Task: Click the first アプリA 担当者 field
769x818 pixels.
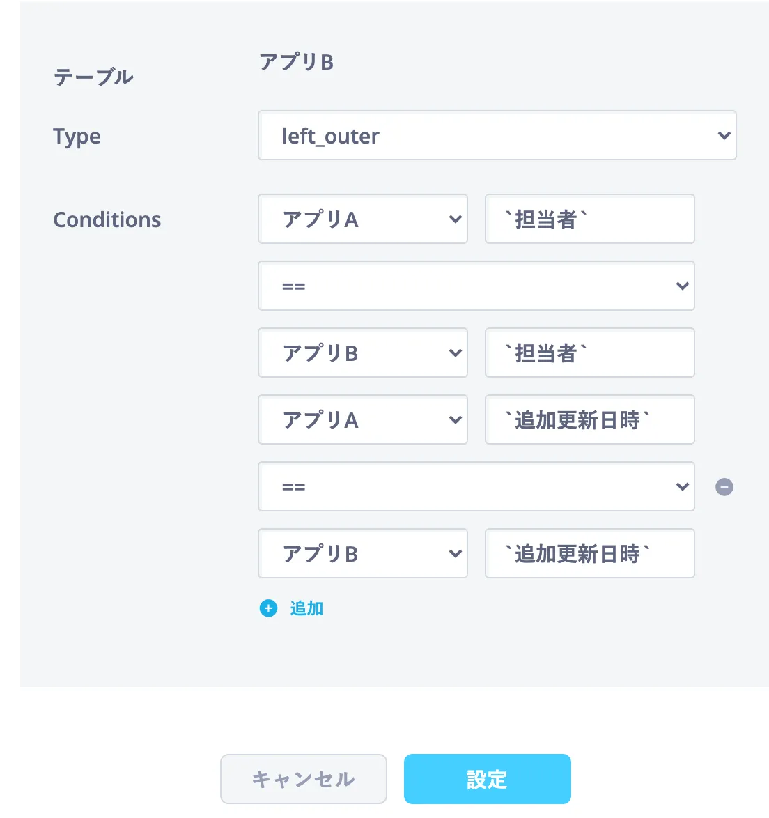Action: pyautogui.click(x=589, y=219)
